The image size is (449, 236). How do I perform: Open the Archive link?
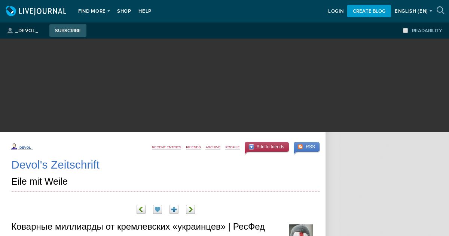click(x=213, y=148)
